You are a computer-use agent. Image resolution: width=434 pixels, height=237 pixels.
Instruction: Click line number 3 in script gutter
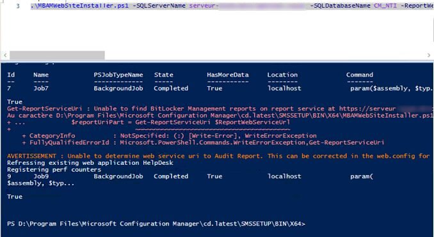tap(18, 6)
